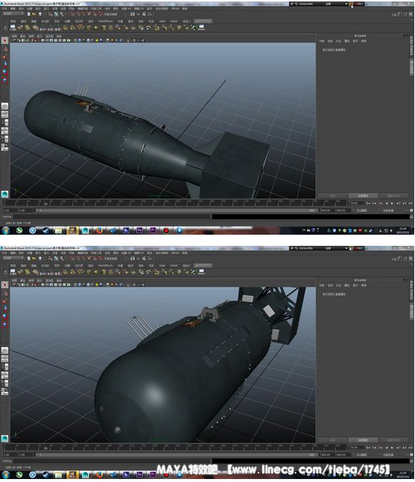
Task: Open Render View from upper Maya status line
Action: pos(132,14)
